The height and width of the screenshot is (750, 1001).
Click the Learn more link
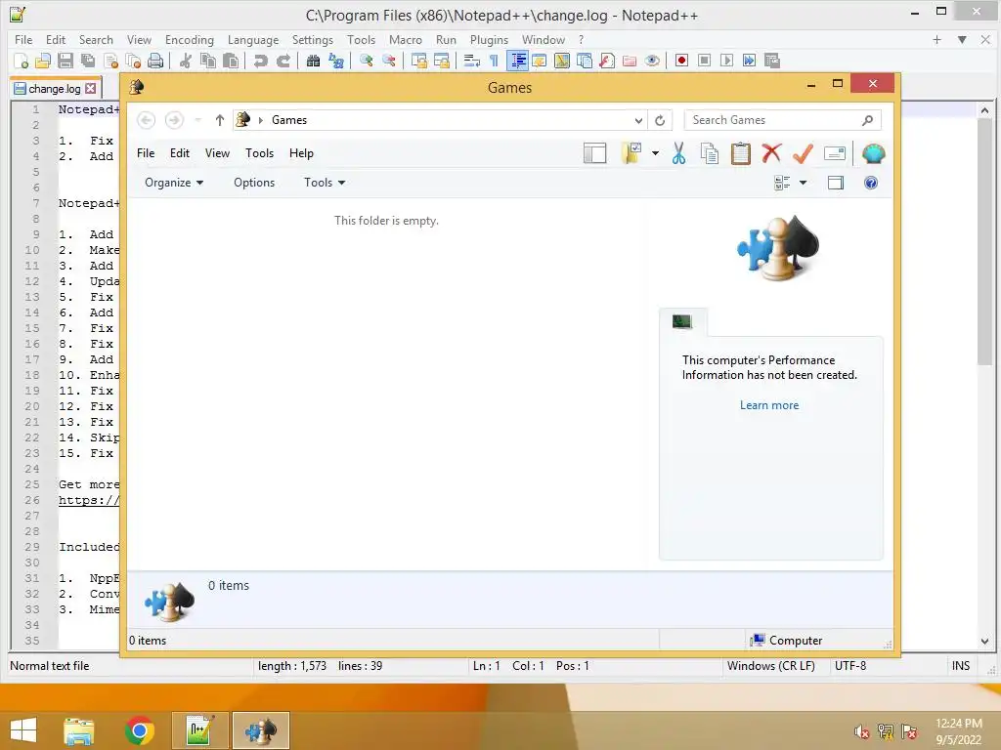pyautogui.click(x=769, y=405)
